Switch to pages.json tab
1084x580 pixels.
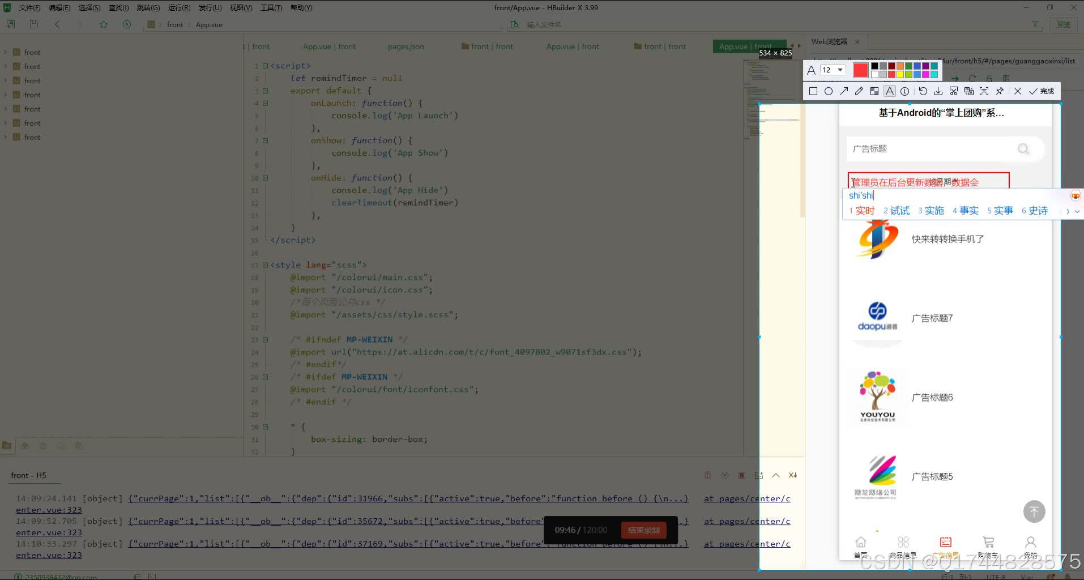click(x=406, y=46)
